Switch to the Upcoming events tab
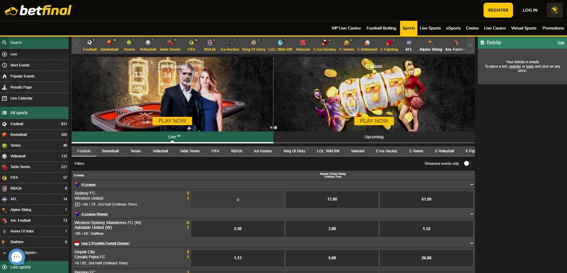Image resolution: width=567 pixels, height=273 pixels. (374, 137)
